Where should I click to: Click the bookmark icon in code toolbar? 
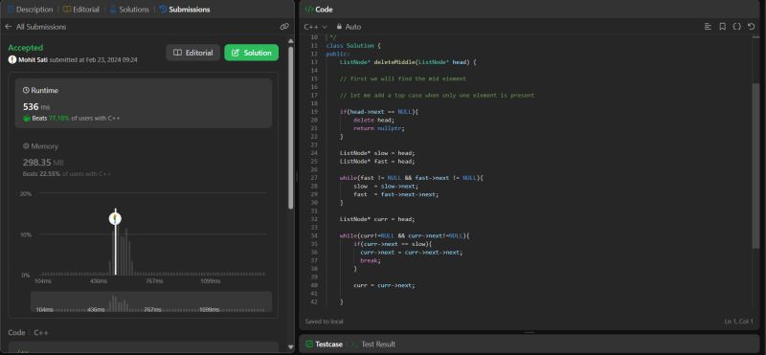point(723,27)
